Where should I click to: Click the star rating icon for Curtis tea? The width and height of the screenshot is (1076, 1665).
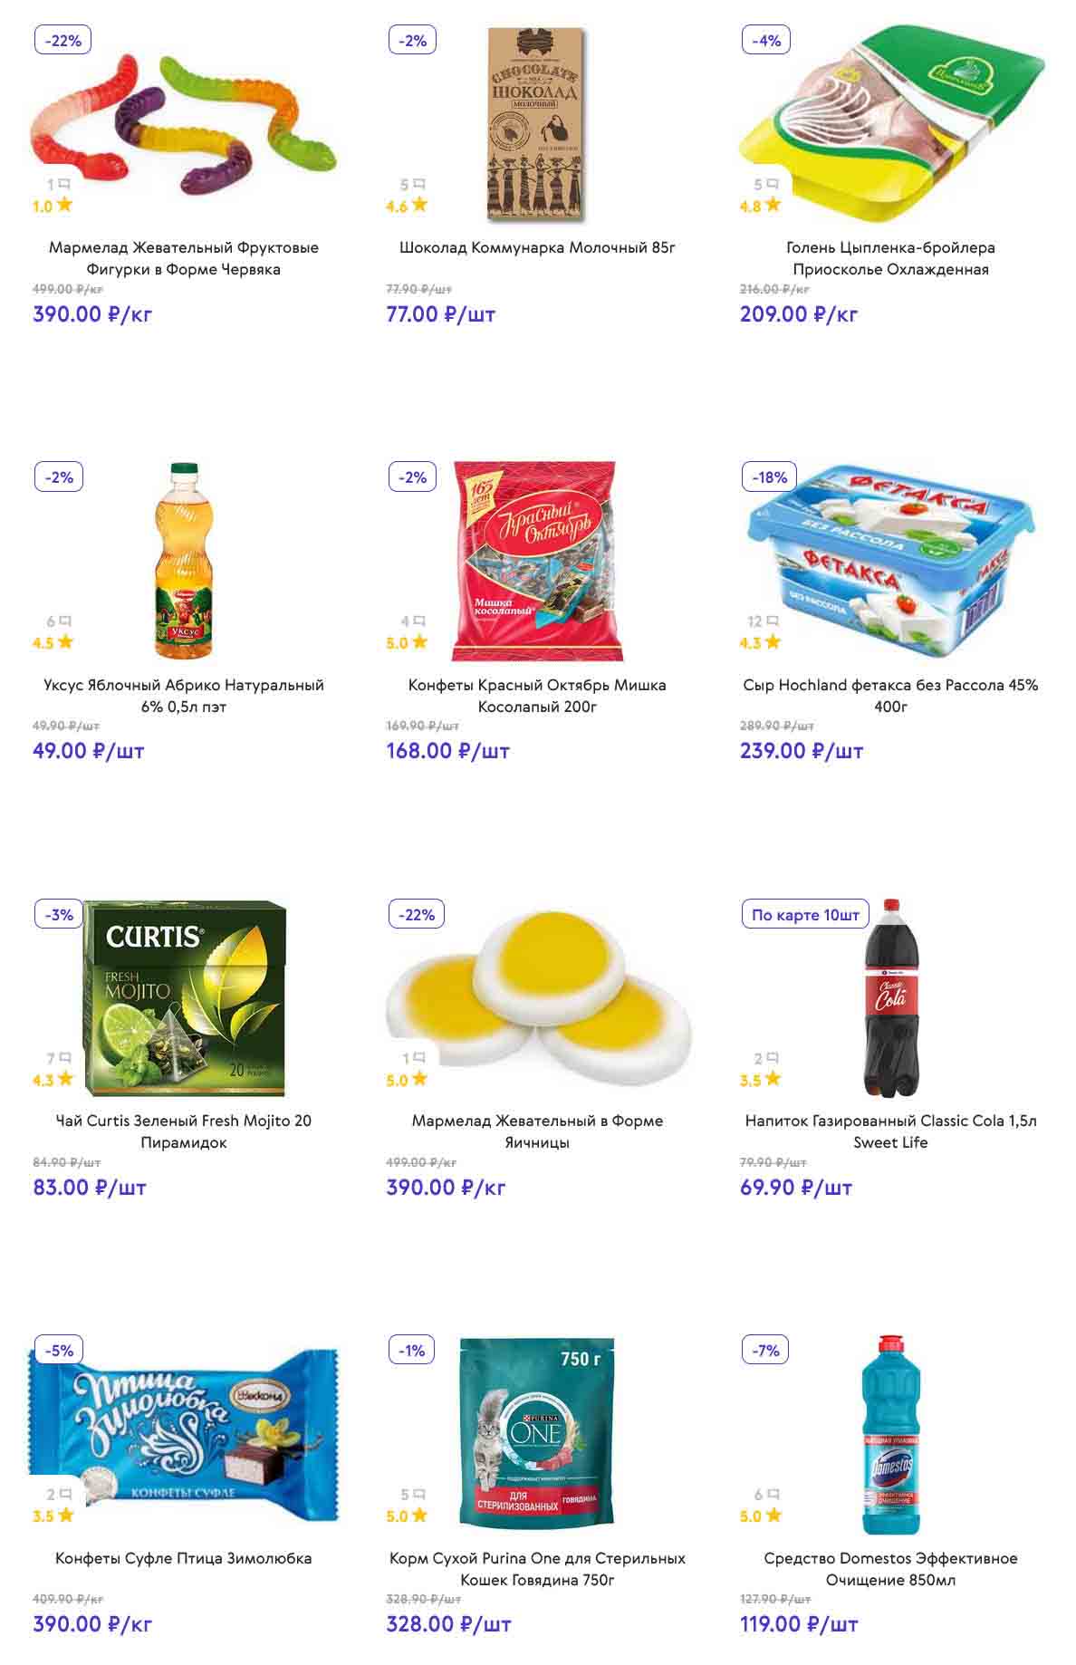65,1079
